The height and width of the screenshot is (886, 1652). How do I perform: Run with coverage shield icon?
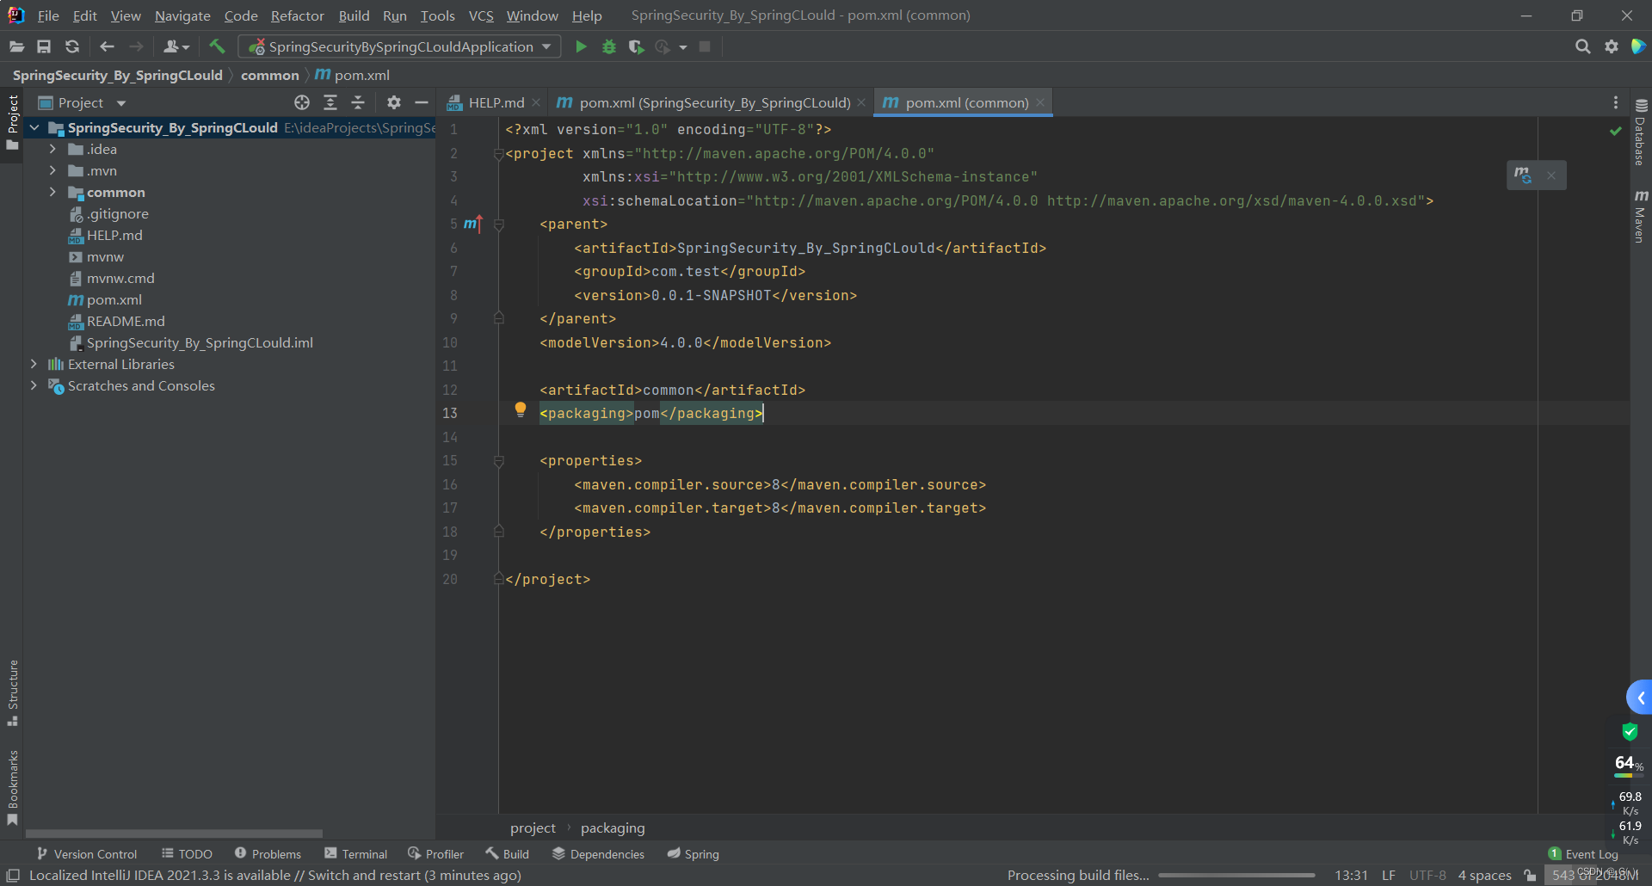(x=636, y=46)
